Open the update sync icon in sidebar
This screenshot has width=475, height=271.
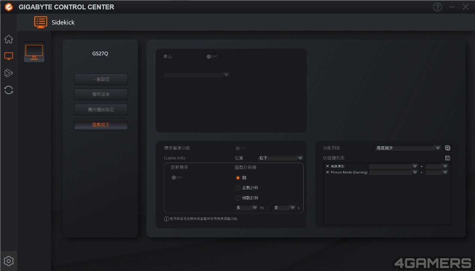(9, 90)
